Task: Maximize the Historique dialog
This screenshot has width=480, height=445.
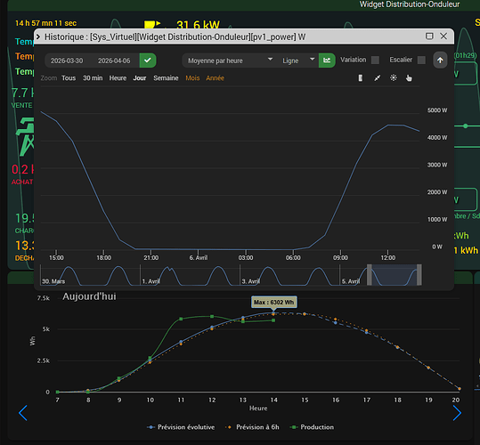Action: tap(429, 36)
